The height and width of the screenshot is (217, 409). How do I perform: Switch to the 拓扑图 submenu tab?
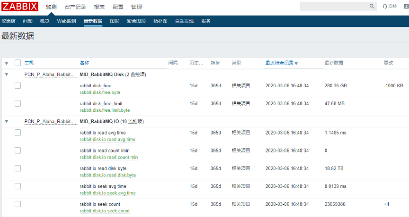(160, 21)
